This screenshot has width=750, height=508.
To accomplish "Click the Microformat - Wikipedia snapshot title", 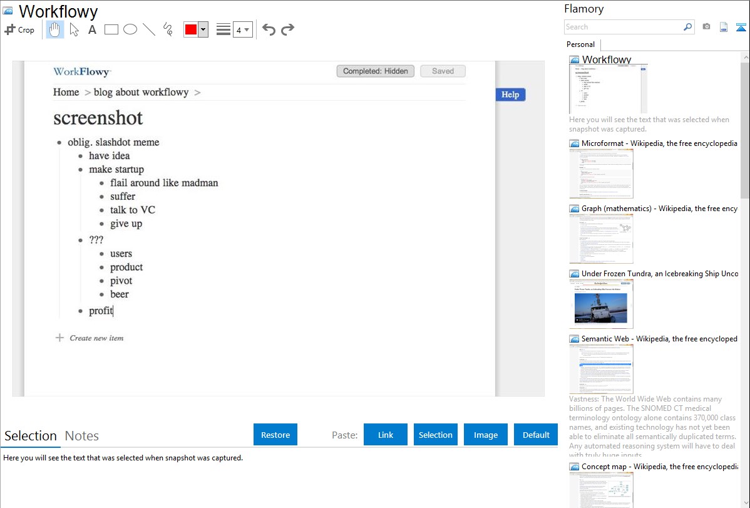I will click(x=659, y=143).
